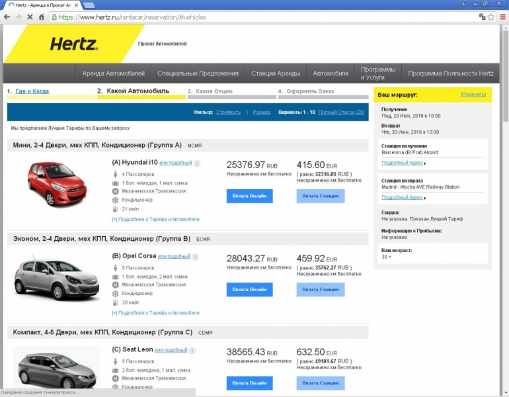Open Программа Лояльности Hertz menu
The image size is (509, 397).
451,73
